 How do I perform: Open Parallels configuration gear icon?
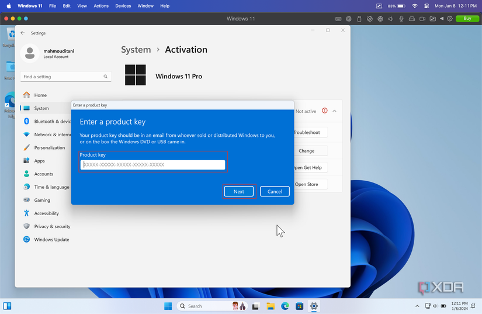(x=450, y=19)
